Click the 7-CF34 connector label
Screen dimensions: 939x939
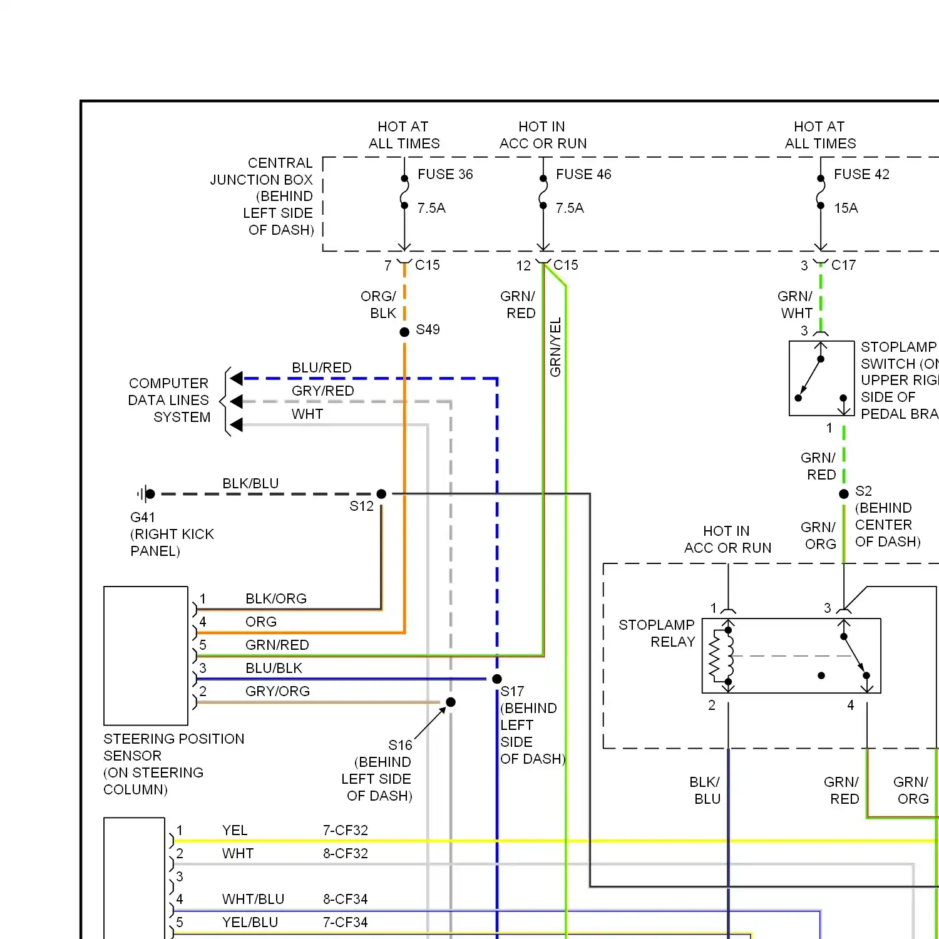click(x=346, y=922)
